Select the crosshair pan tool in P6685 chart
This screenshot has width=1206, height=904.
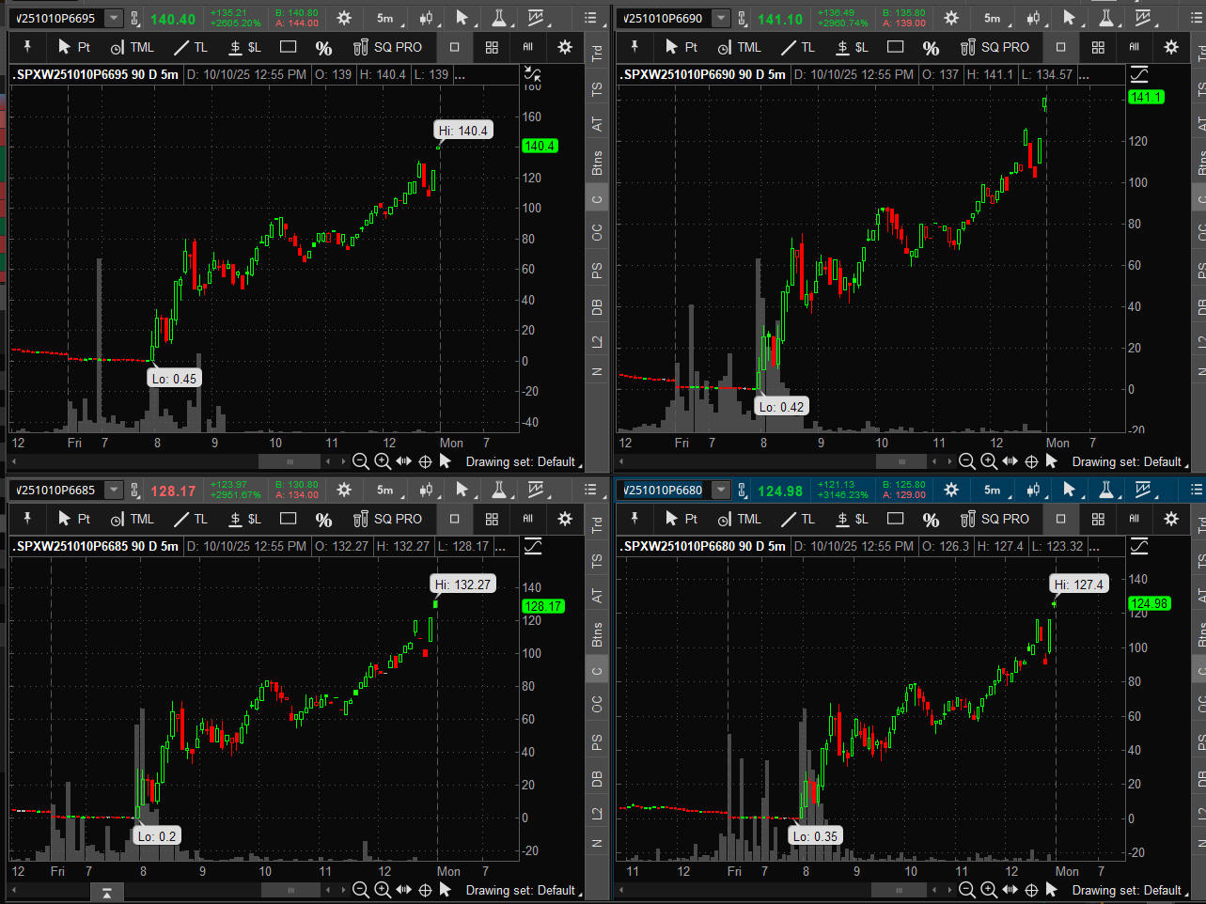[x=425, y=890]
